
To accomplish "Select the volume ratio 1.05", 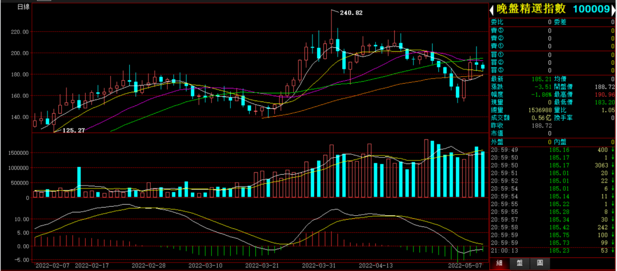I will click(x=608, y=110).
